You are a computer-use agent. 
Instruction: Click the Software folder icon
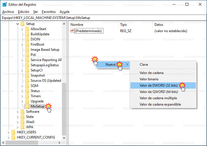point(23,112)
